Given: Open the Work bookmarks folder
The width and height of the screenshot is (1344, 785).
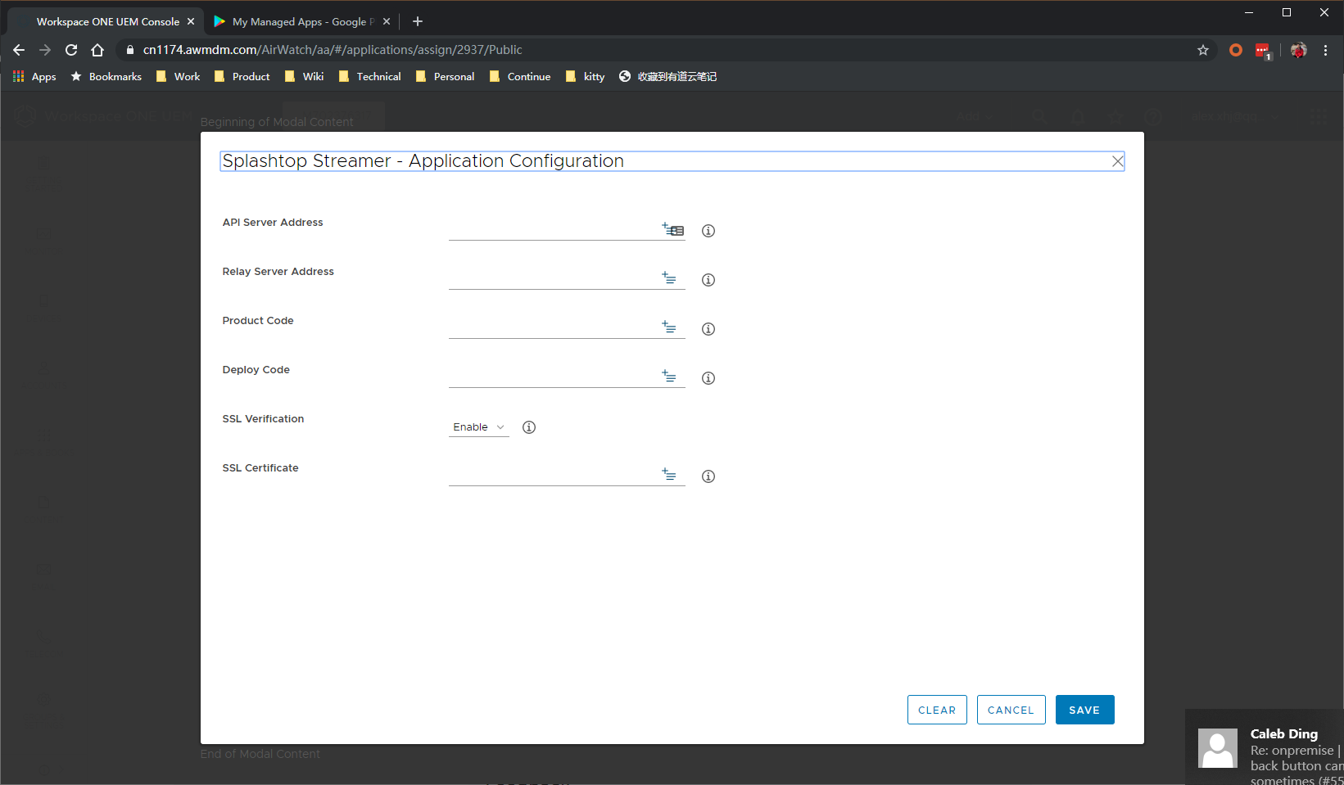Looking at the screenshot, I should pos(178,76).
